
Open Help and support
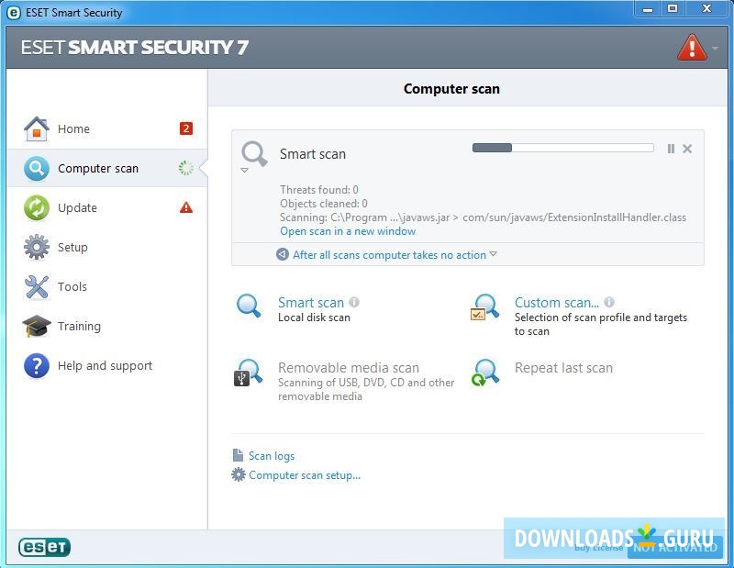(x=107, y=366)
